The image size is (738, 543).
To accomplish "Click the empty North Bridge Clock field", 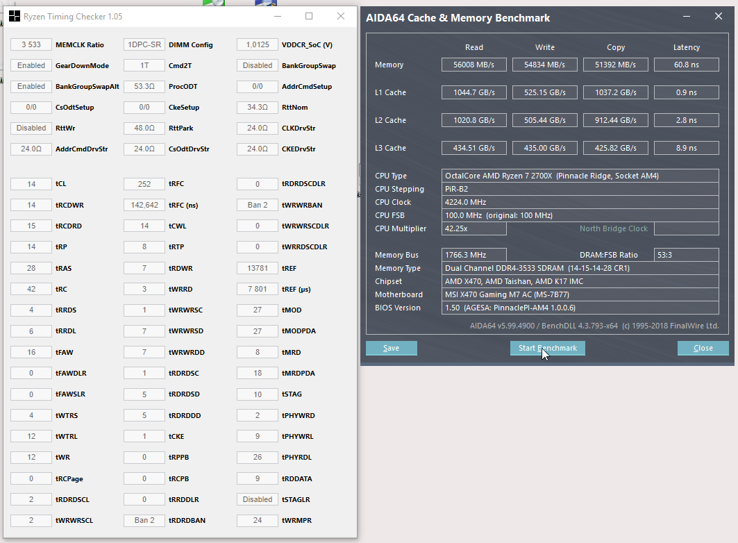I will [x=686, y=228].
